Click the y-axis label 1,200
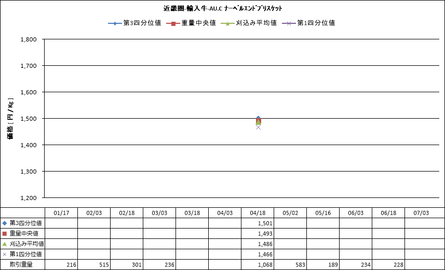This screenshot has height=270, width=445. pyautogui.click(x=29, y=198)
